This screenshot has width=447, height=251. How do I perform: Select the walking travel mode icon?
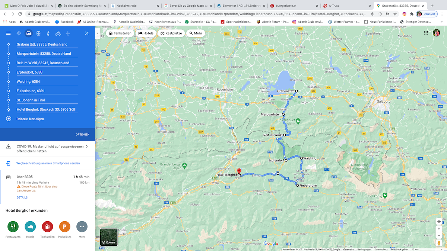(48, 33)
